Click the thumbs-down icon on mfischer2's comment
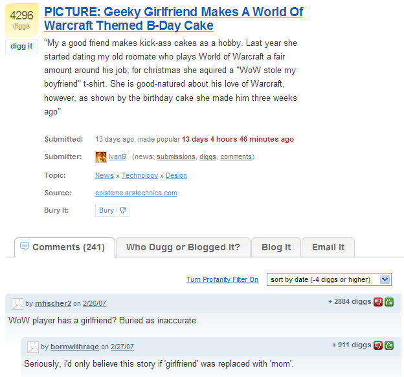Image resolution: width=404 pixels, height=377 pixels. [x=378, y=302]
